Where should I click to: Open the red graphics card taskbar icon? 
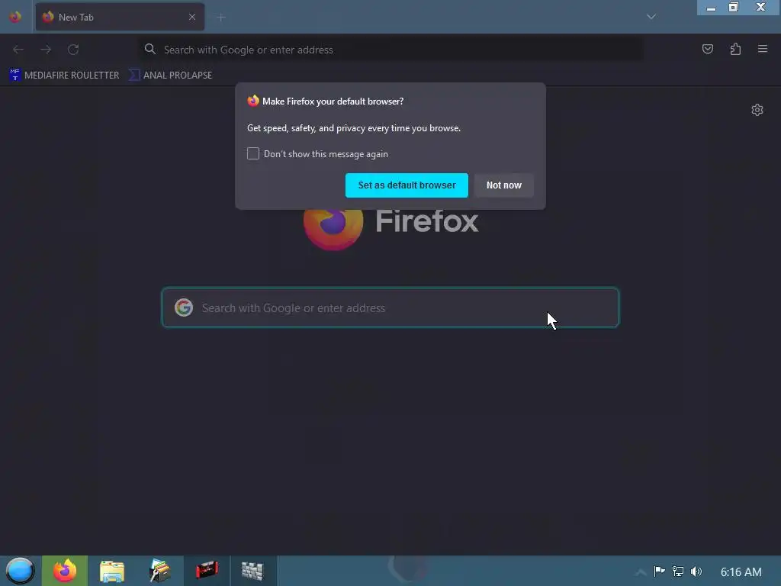pos(207,571)
